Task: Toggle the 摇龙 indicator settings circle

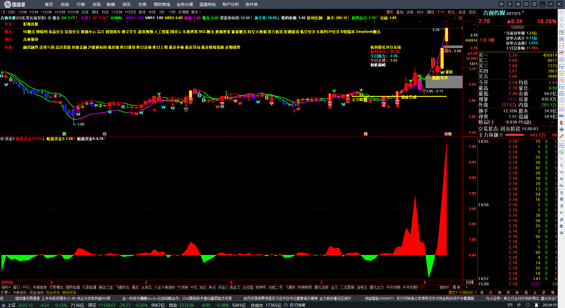Action: [50, 18]
